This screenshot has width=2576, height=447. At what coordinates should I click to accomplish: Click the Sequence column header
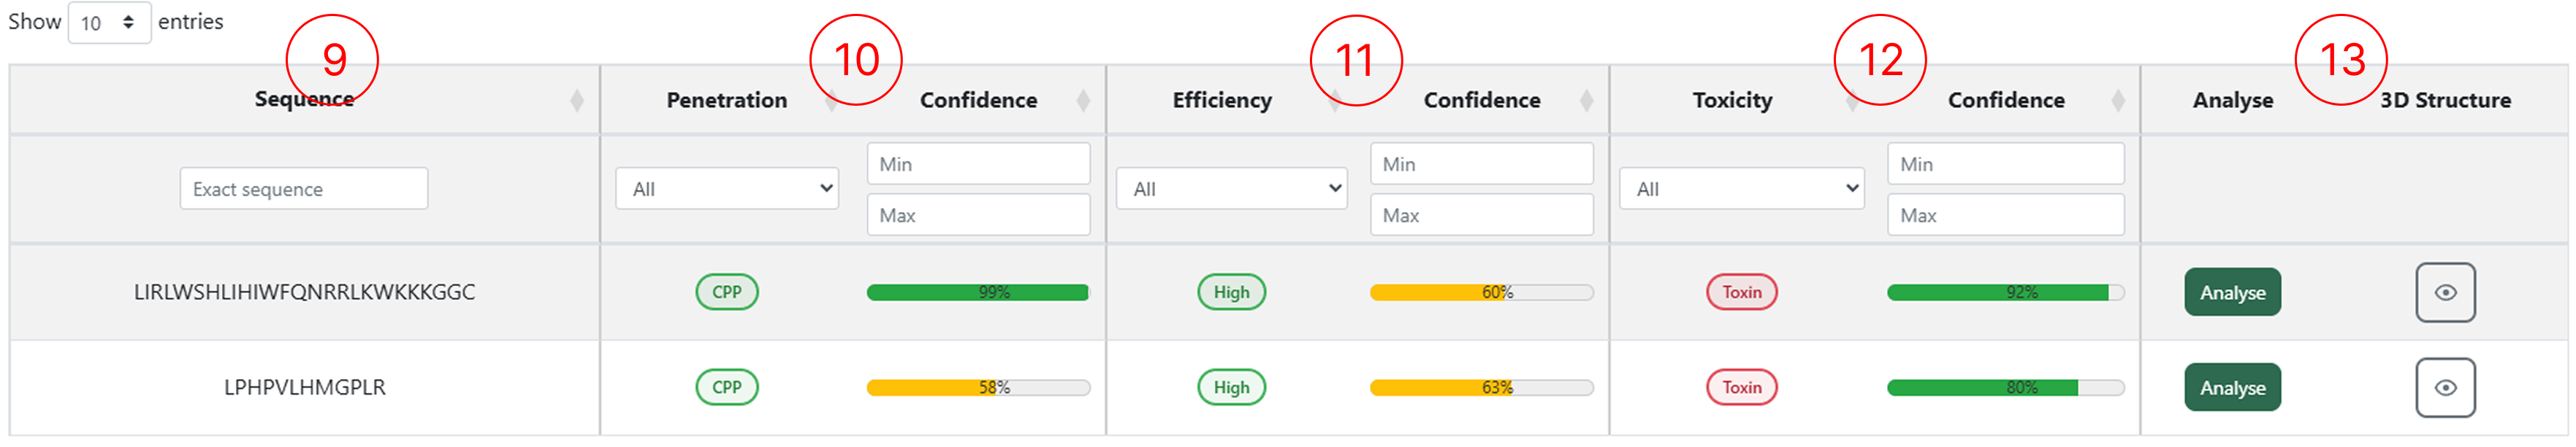click(x=304, y=100)
